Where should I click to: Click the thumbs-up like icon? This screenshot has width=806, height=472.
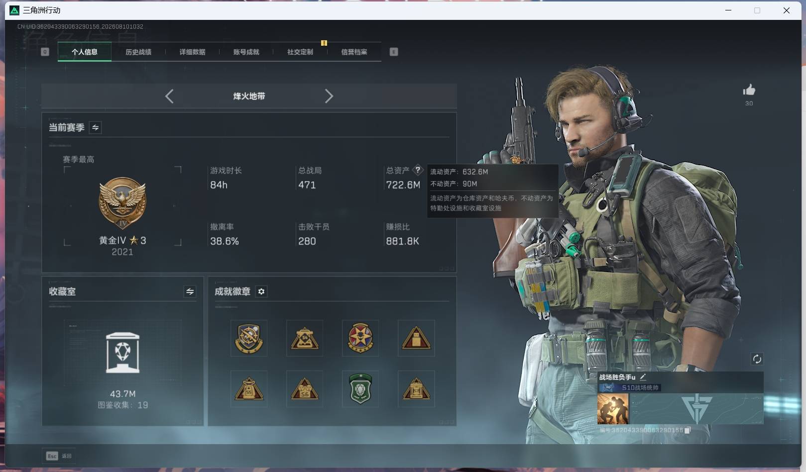coord(749,90)
